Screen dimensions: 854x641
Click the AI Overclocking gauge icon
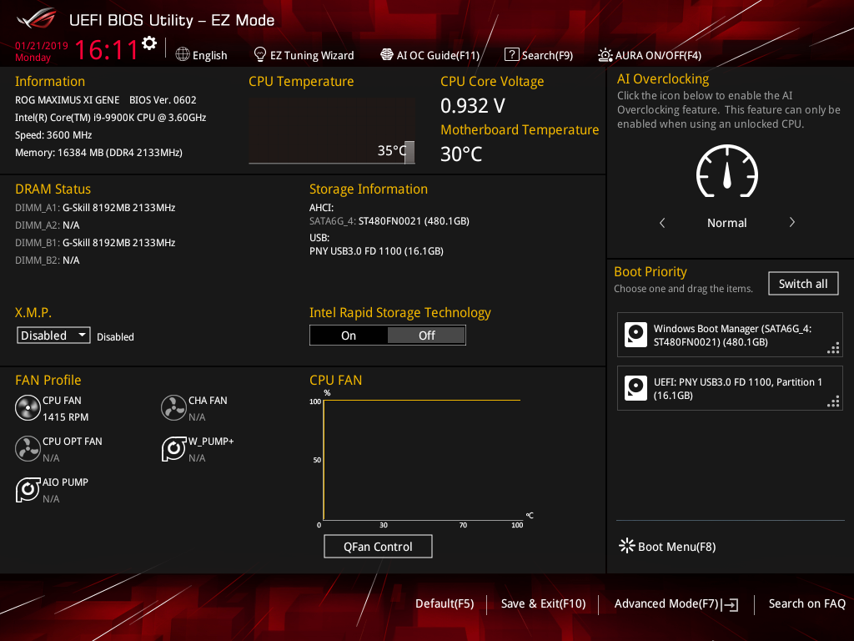point(727,171)
